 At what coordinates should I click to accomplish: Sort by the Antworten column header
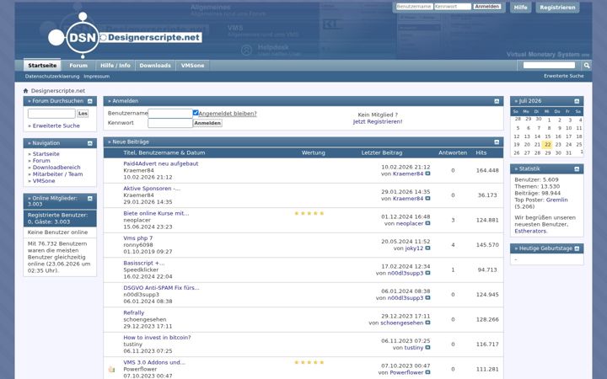pos(453,153)
